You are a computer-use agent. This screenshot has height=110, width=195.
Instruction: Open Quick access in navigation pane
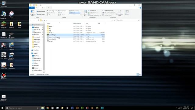37,25
